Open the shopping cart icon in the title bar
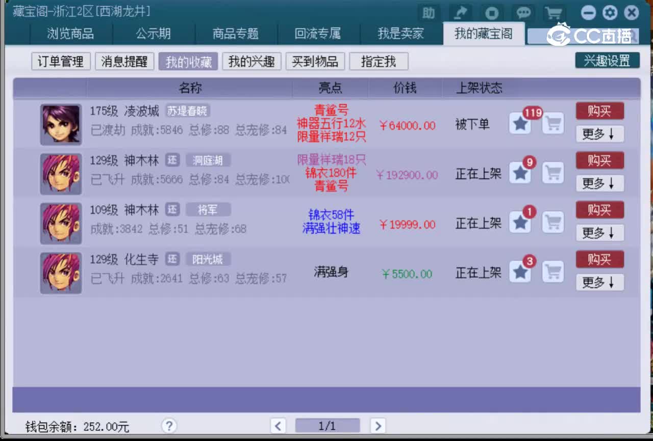The image size is (653, 441). (x=554, y=13)
